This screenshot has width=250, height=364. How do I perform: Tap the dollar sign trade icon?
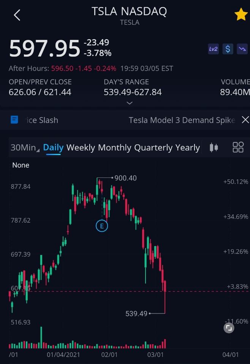[x=228, y=49]
